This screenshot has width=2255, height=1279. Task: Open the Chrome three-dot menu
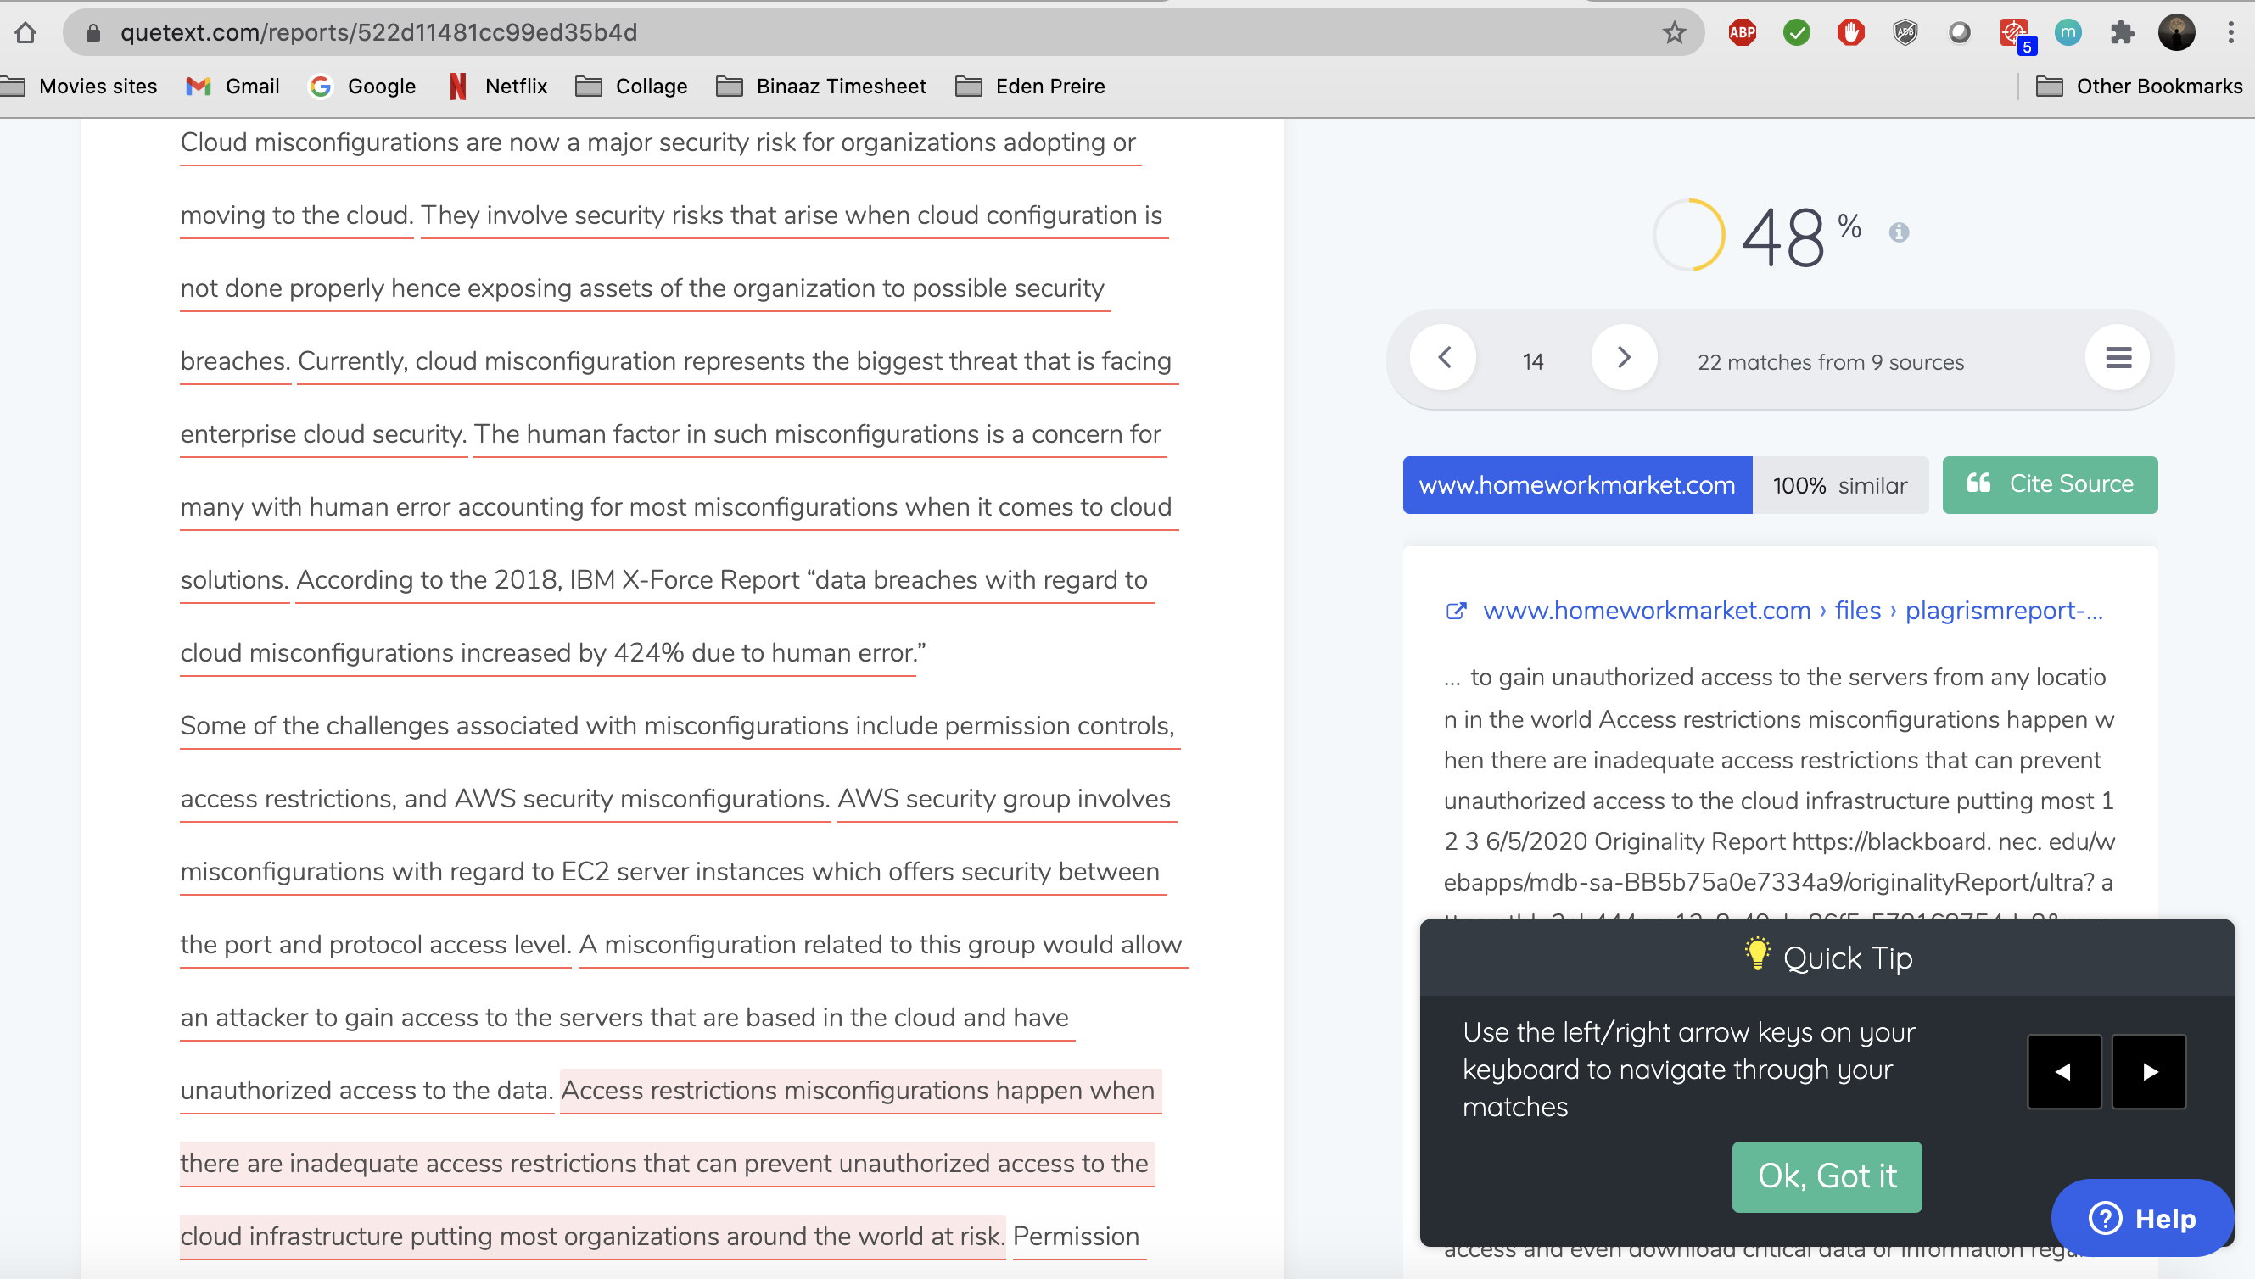(2230, 32)
